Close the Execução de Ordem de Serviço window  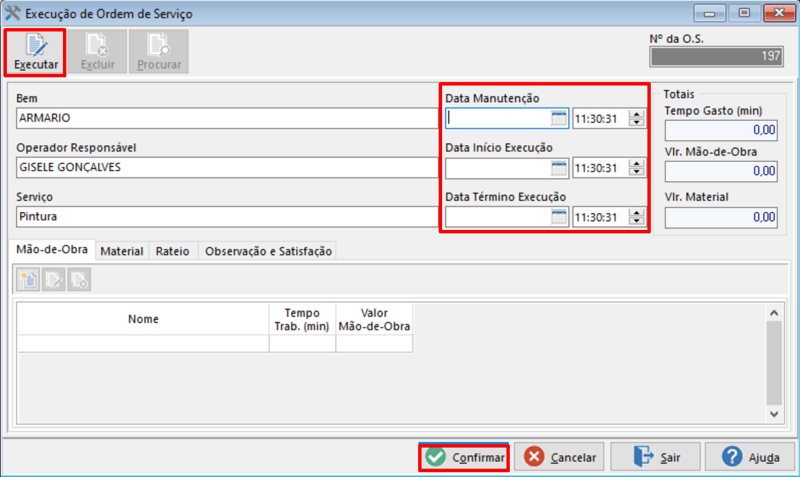pyautogui.click(x=779, y=13)
